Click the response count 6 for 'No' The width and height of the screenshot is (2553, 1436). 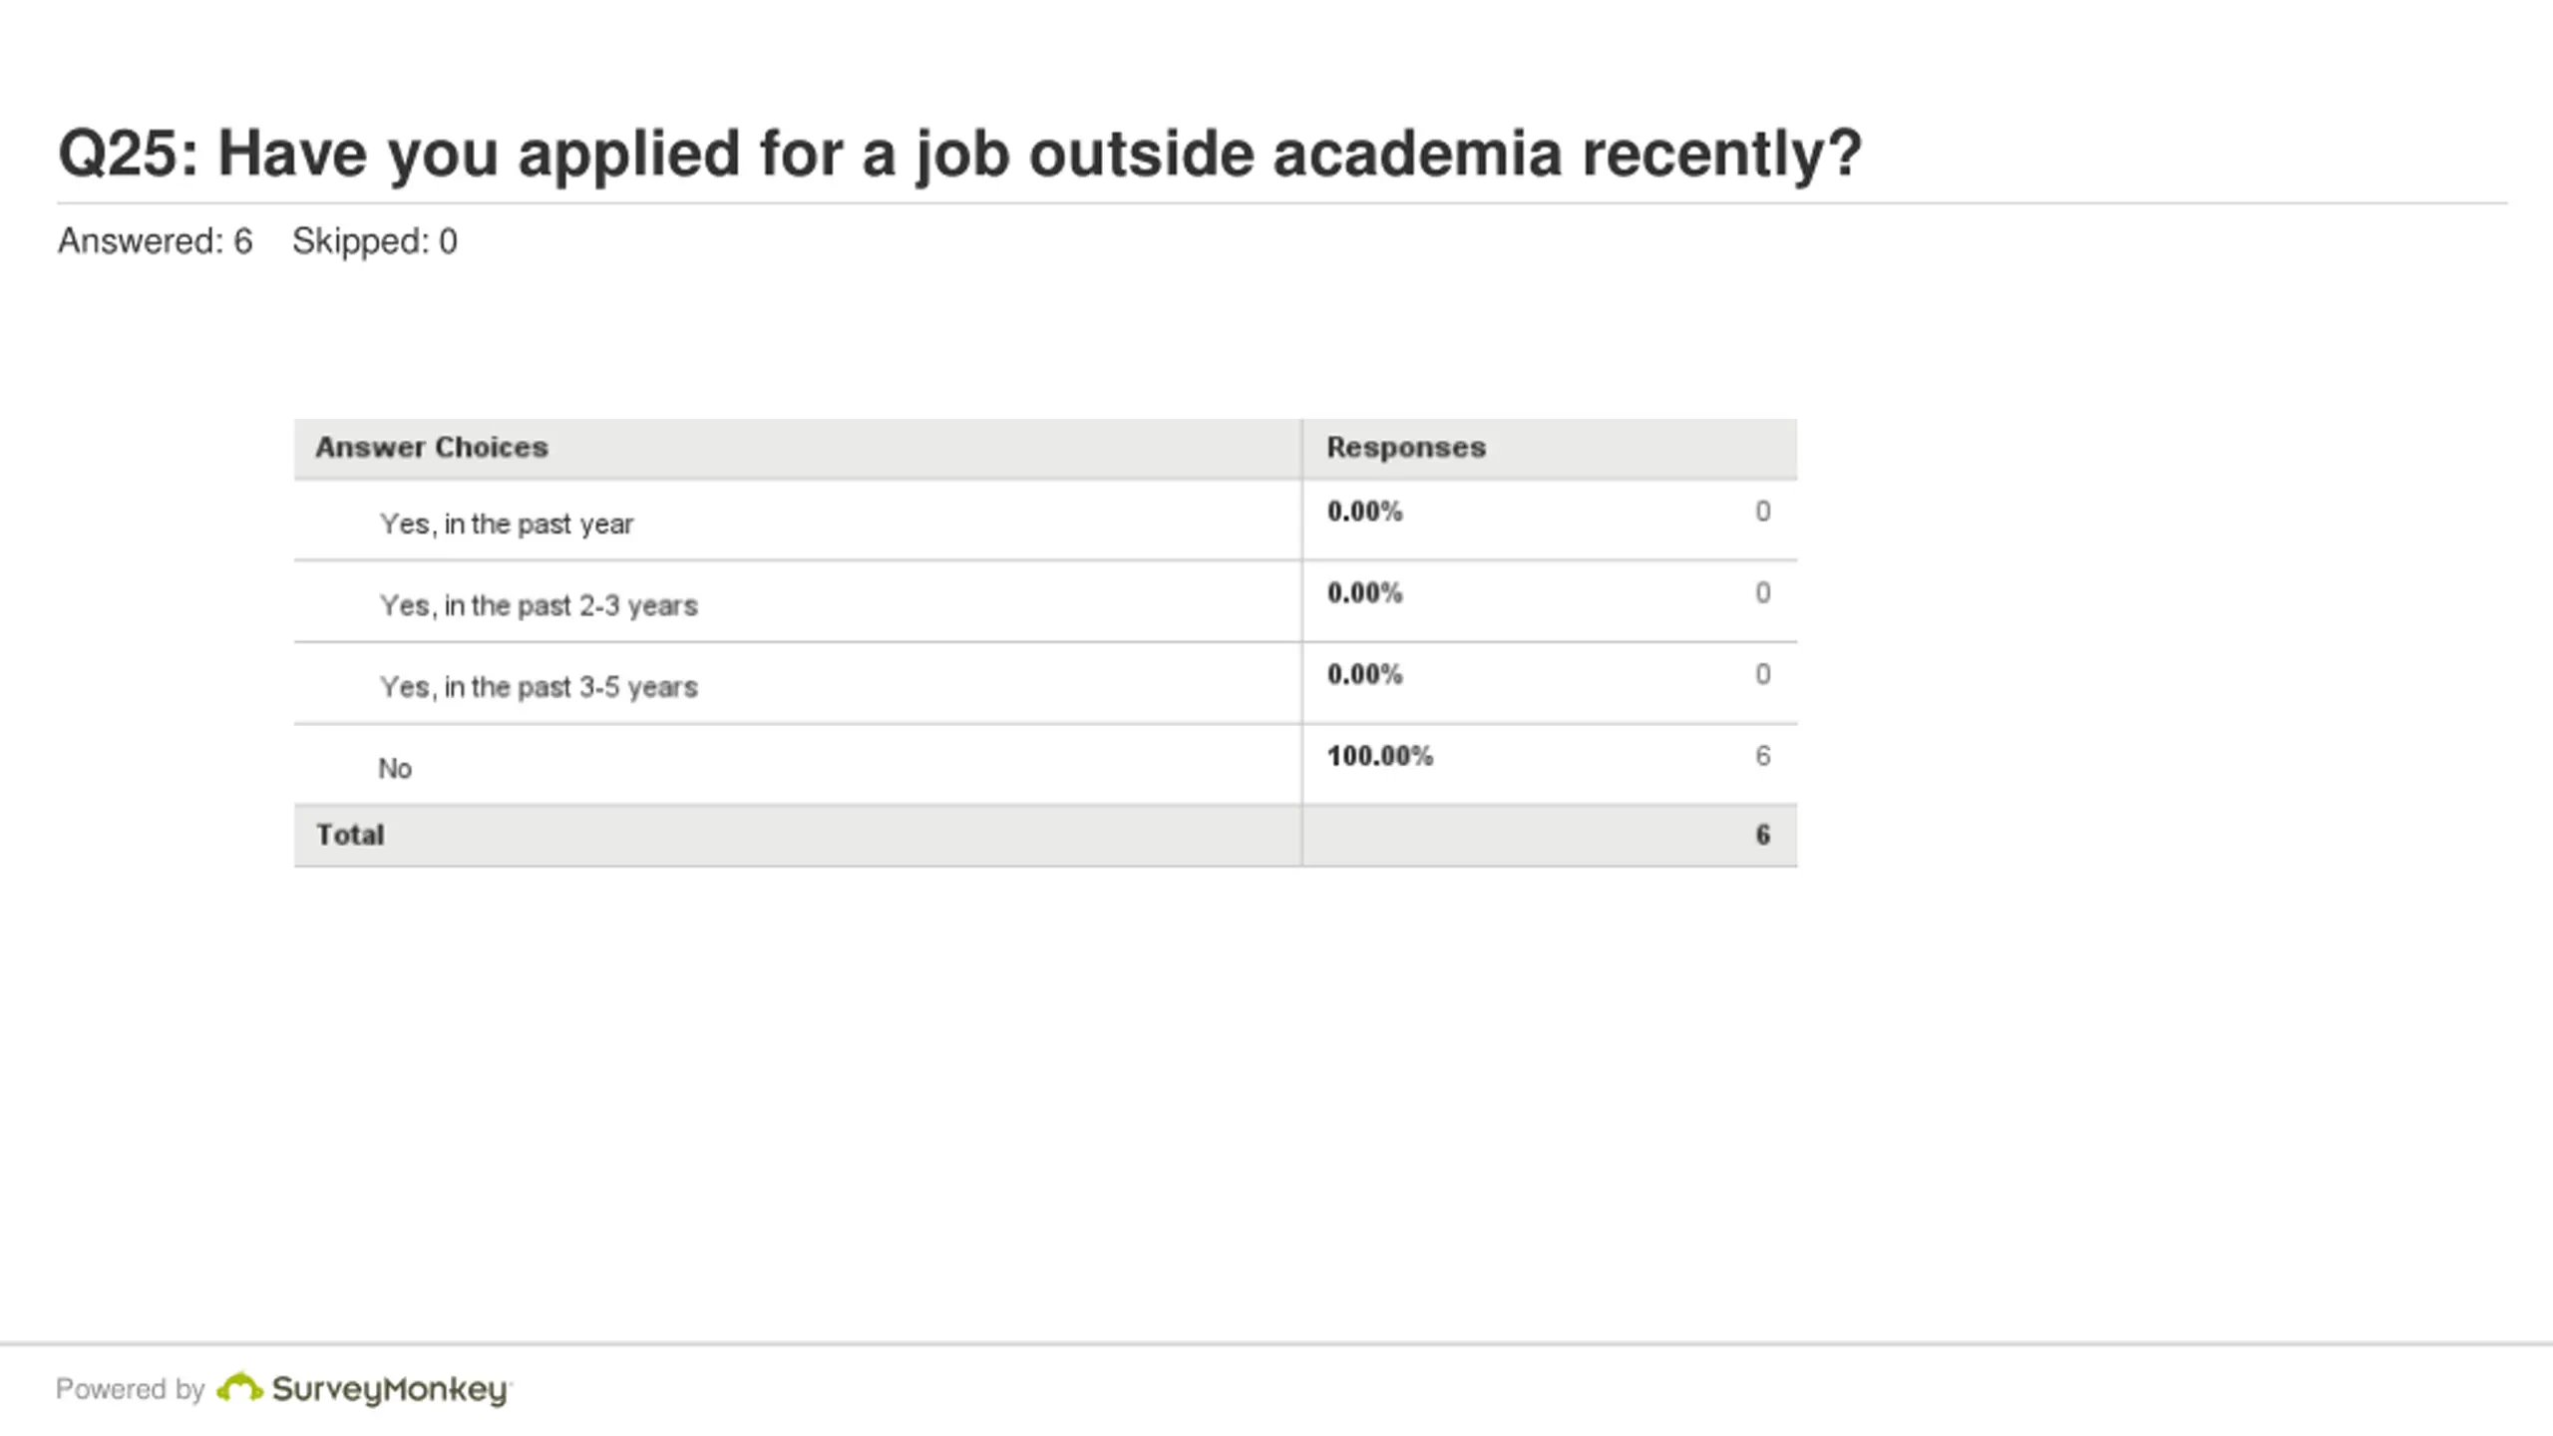tap(1763, 756)
